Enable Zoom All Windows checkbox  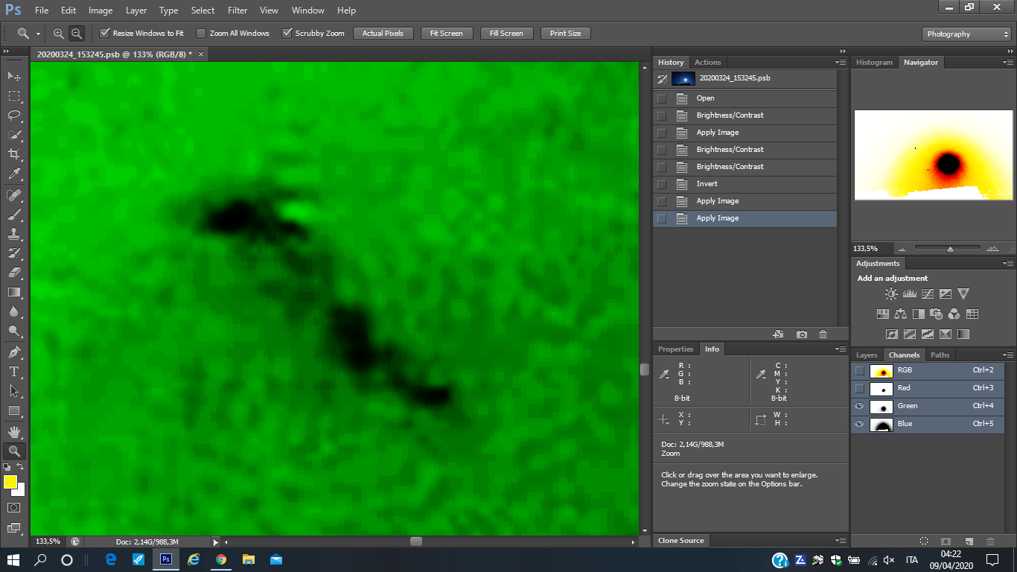click(201, 34)
